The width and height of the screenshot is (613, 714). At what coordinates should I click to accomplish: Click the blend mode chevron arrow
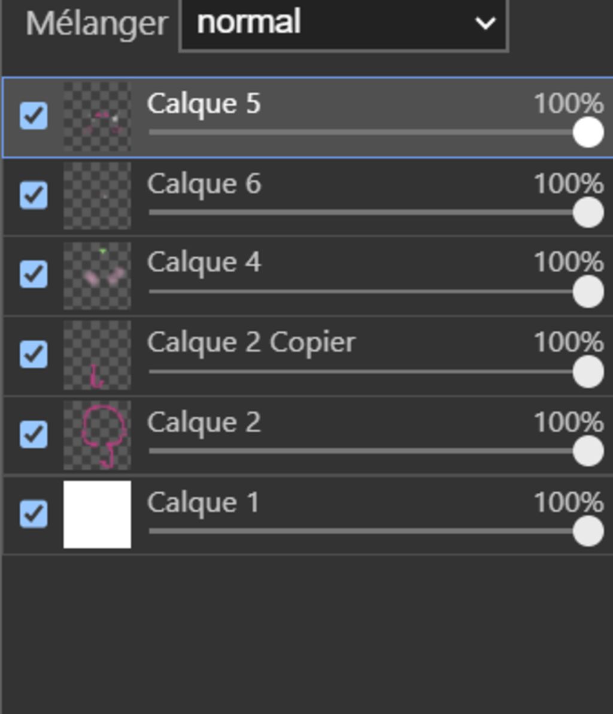(x=484, y=24)
